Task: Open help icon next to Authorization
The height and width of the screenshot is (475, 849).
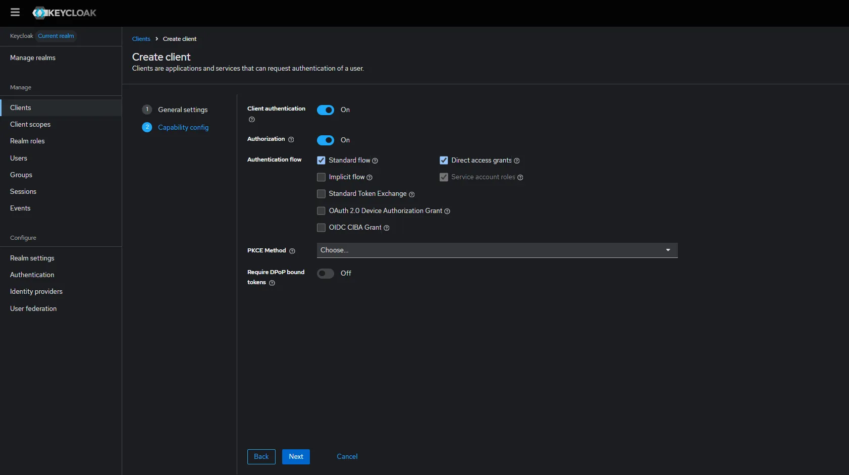Action: (291, 139)
